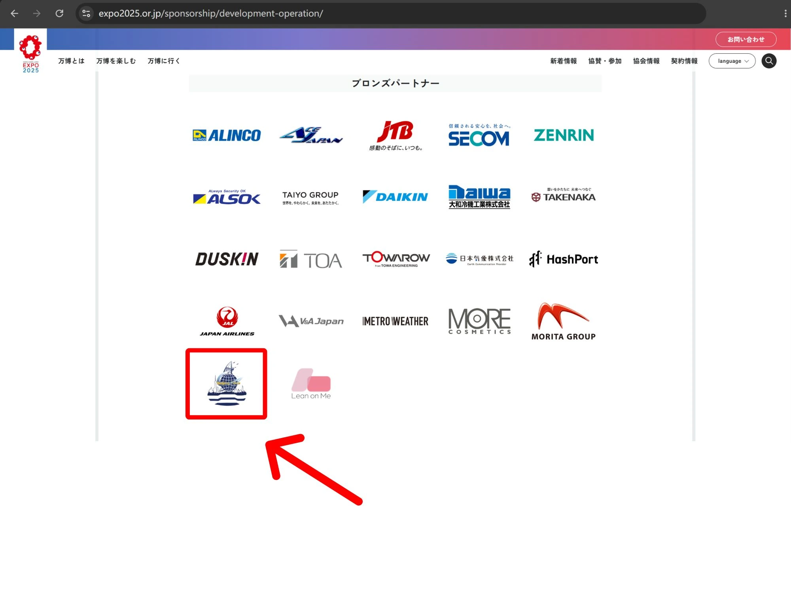Click the address bar URL field
This screenshot has height=593, width=791.
click(390, 13)
